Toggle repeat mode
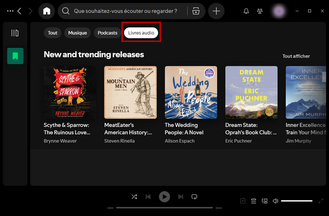 [194, 197]
